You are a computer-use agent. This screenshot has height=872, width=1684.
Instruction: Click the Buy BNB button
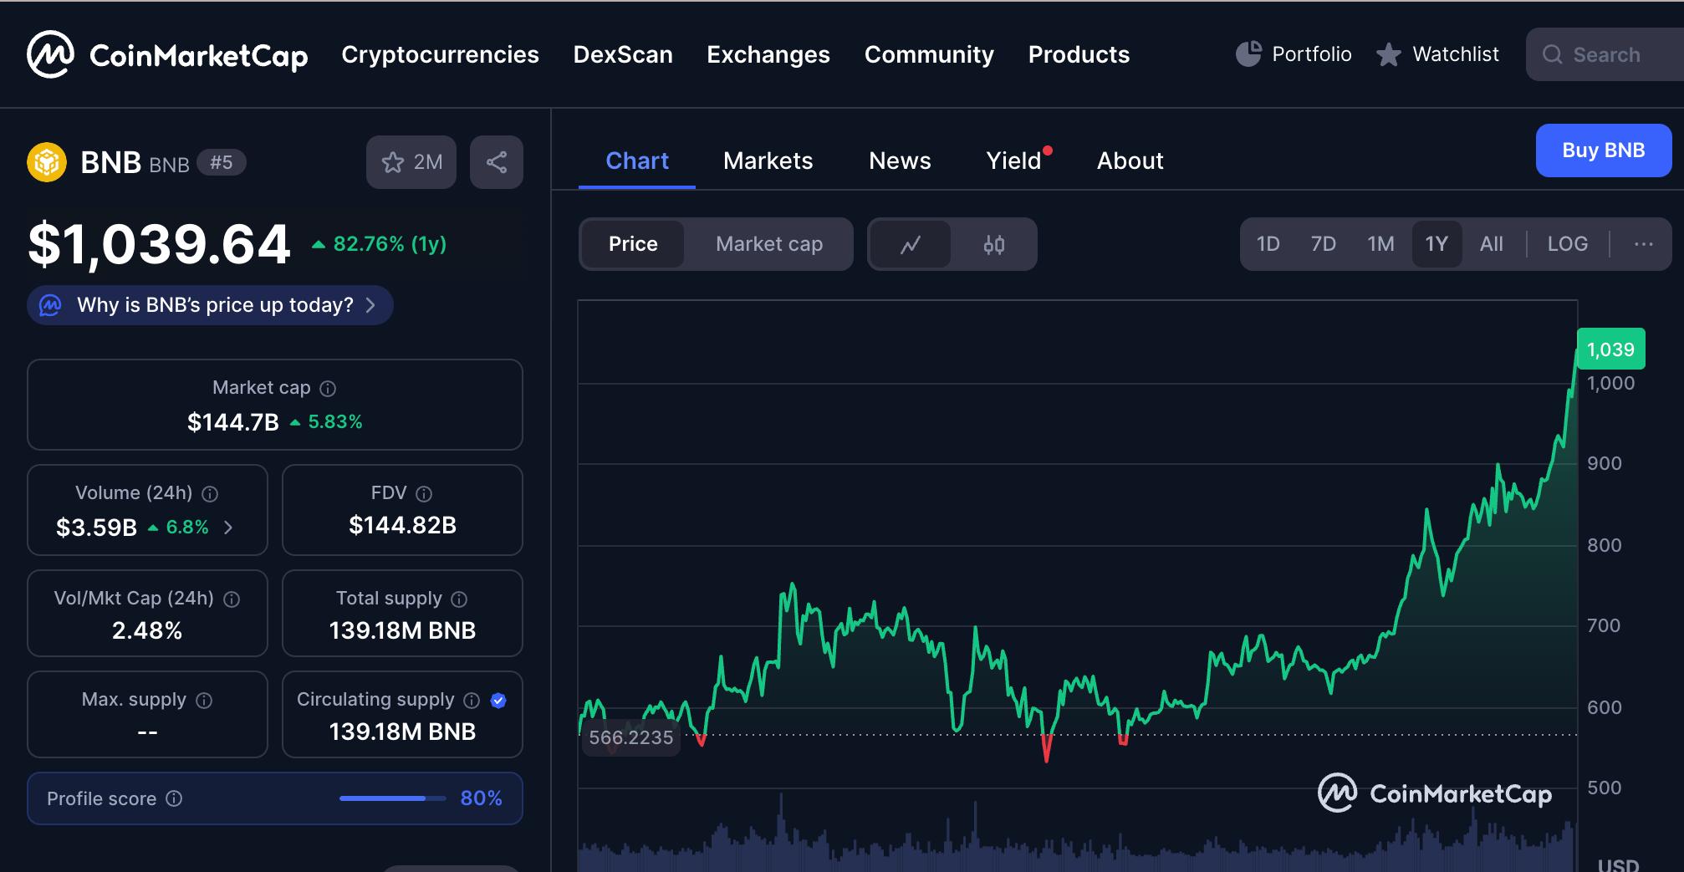(x=1604, y=150)
